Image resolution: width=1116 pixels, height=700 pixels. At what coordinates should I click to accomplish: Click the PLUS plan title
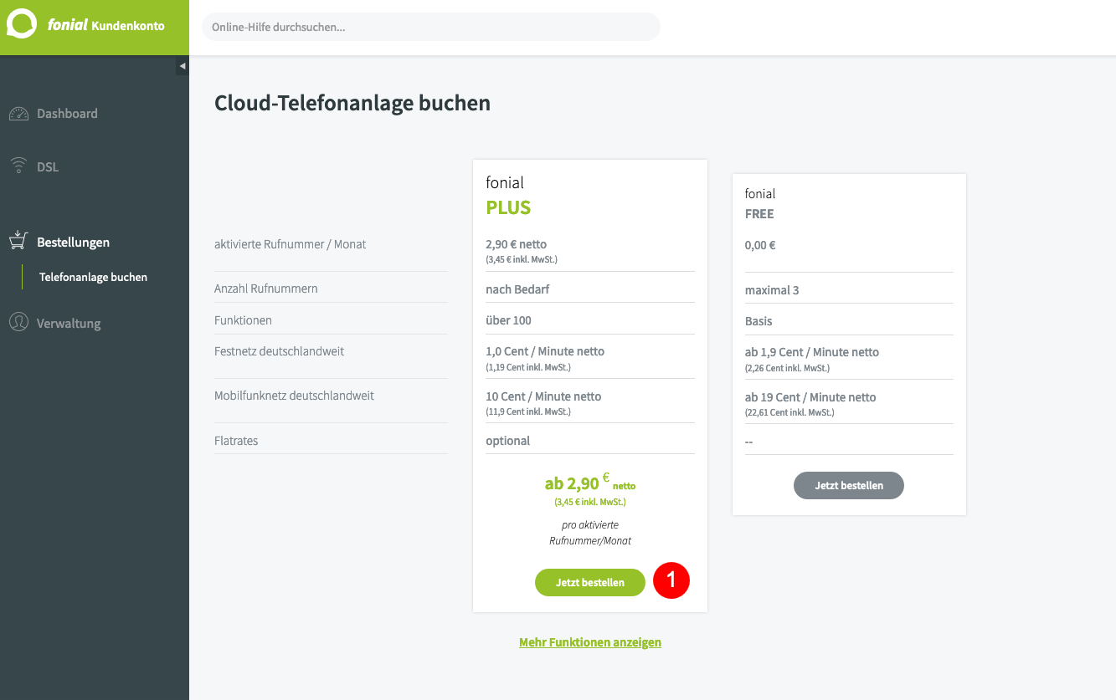click(508, 207)
